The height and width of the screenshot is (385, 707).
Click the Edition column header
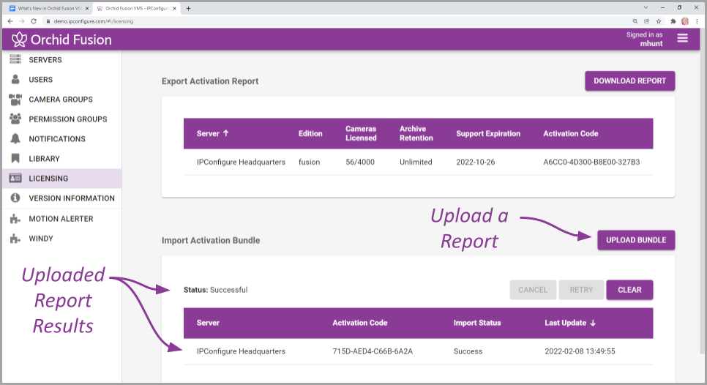310,133
